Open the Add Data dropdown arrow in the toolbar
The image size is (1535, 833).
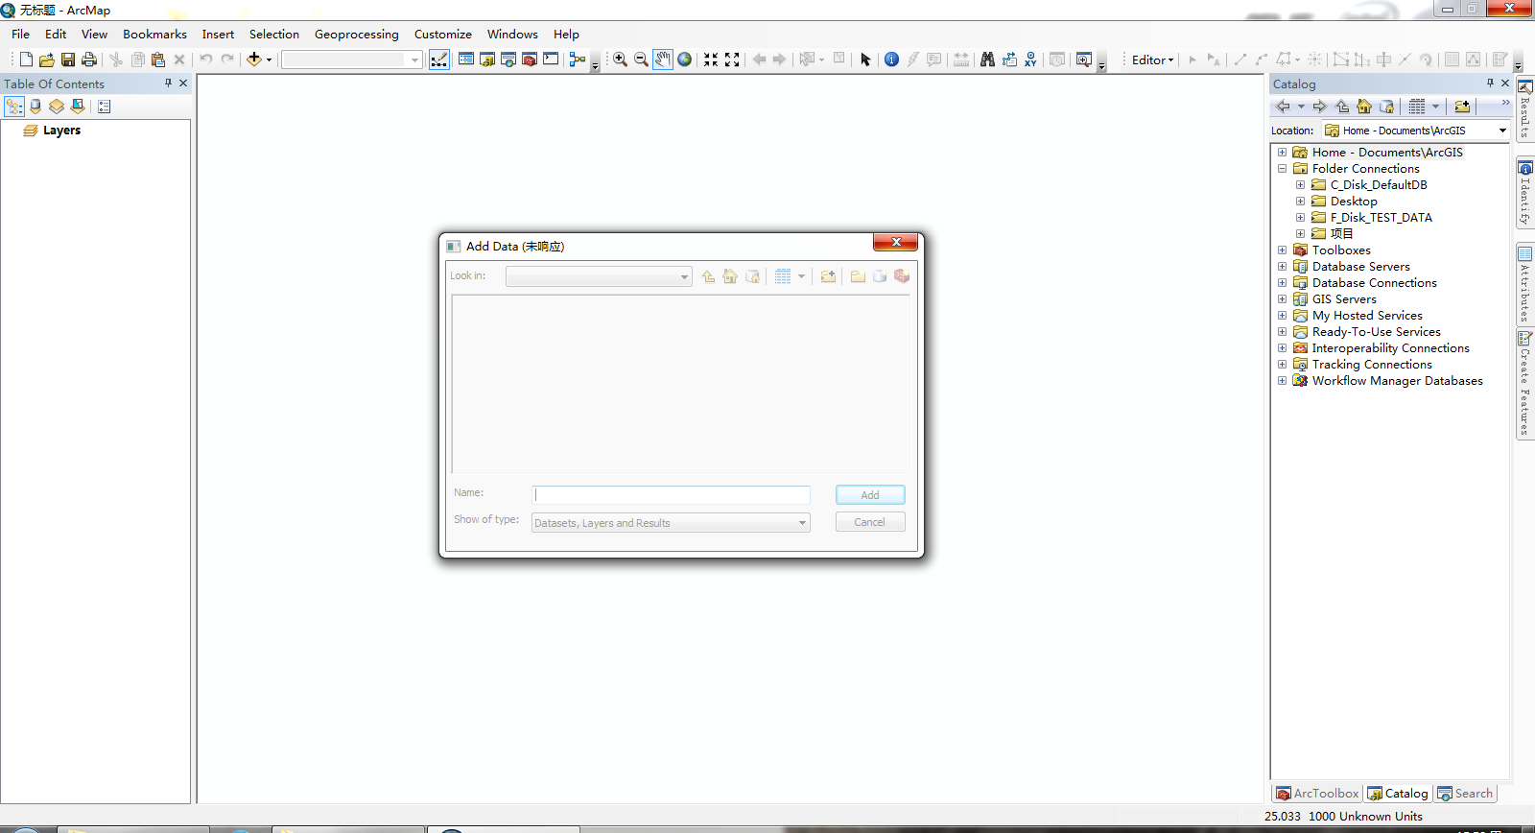pos(269,59)
